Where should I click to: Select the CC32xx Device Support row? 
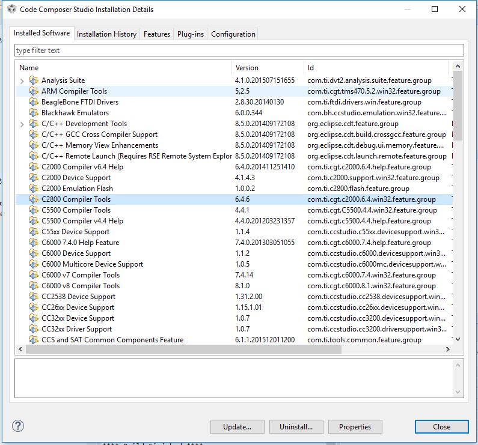tap(234, 318)
